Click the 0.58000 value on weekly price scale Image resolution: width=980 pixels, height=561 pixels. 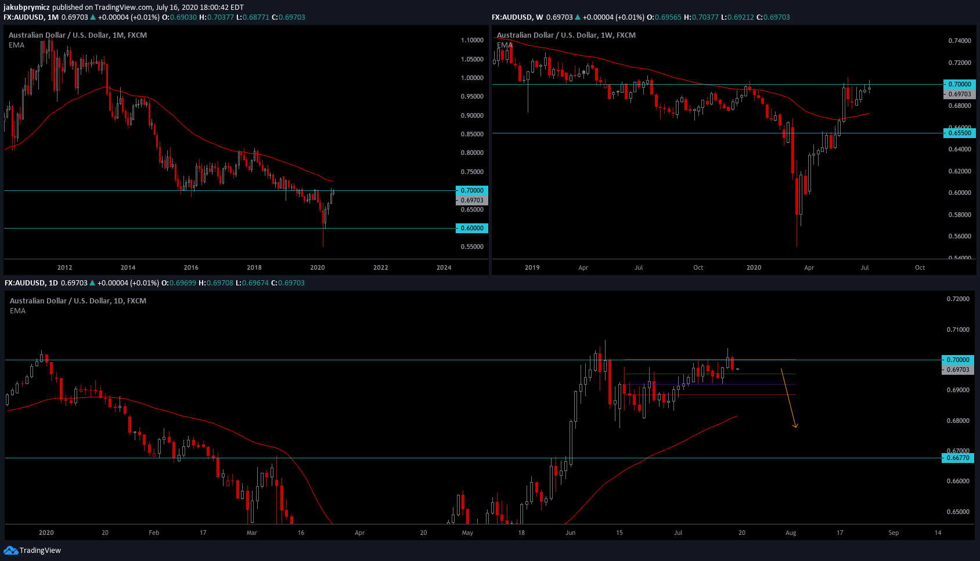coord(960,215)
